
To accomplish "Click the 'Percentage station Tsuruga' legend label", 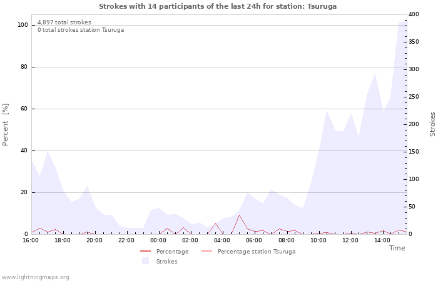I will coord(257,252).
